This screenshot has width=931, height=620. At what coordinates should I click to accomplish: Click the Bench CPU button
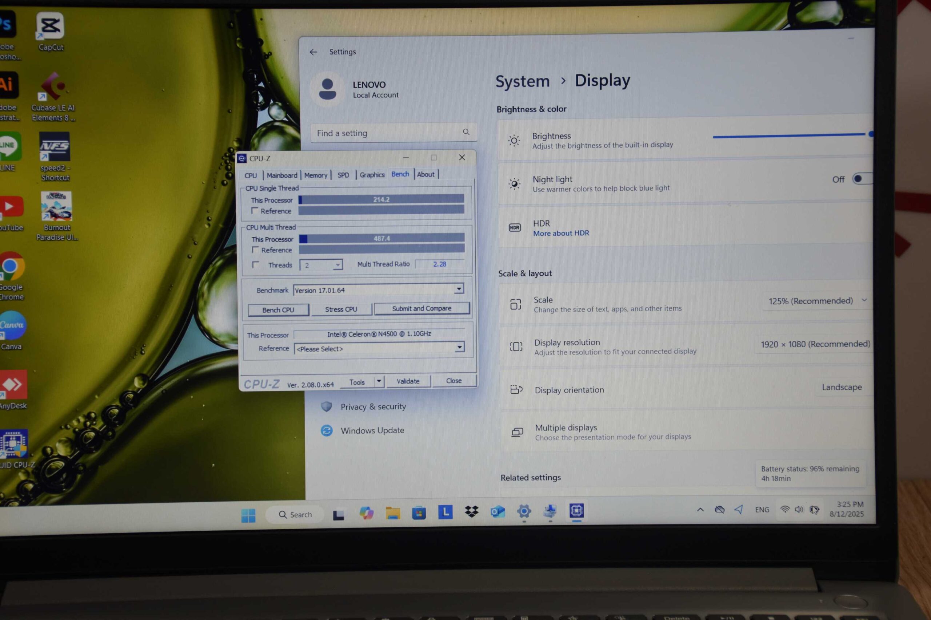[x=278, y=309]
